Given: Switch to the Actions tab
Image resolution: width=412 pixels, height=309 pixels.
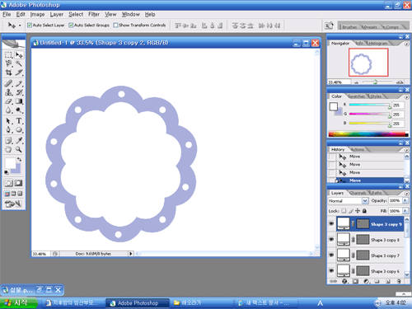Looking at the screenshot, I should coord(358,149).
